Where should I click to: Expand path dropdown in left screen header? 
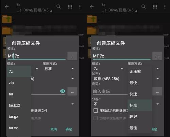click(51, 11)
